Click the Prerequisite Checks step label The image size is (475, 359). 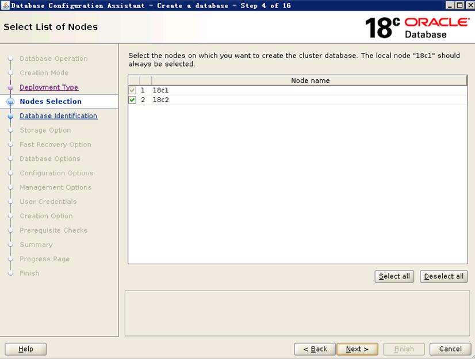point(53,230)
